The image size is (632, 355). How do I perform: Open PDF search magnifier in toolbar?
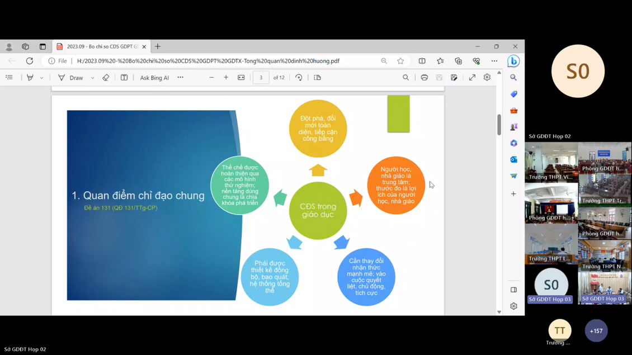[405, 78]
